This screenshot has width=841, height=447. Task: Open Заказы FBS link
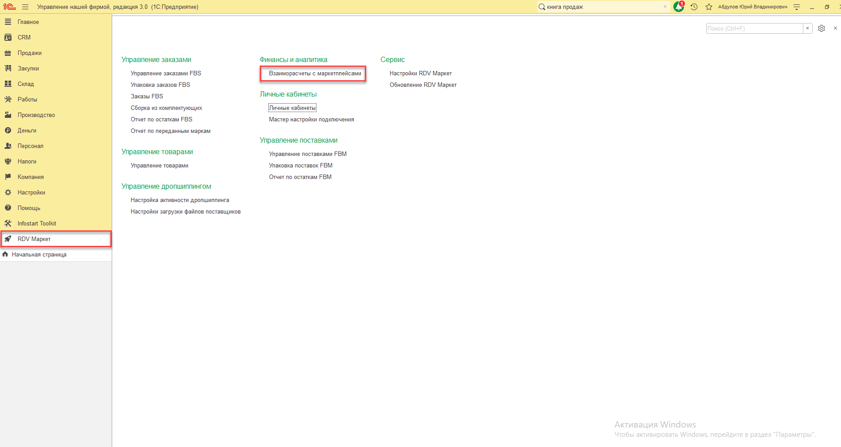(x=147, y=96)
